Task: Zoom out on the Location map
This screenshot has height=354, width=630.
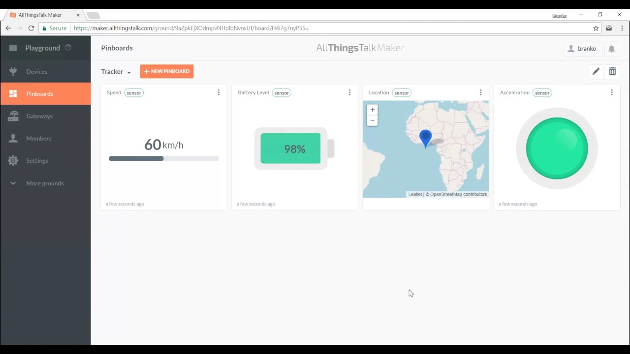Action: coord(373,120)
